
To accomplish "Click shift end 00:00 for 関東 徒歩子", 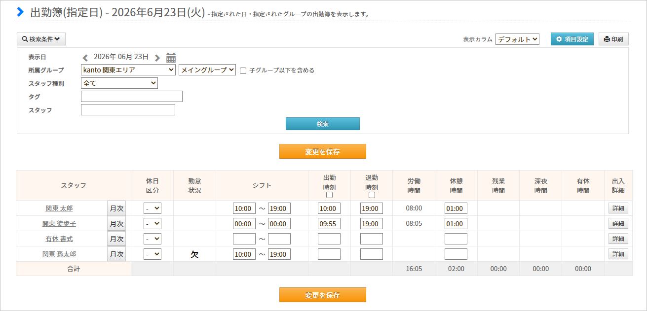I will pyautogui.click(x=279, y=224).
